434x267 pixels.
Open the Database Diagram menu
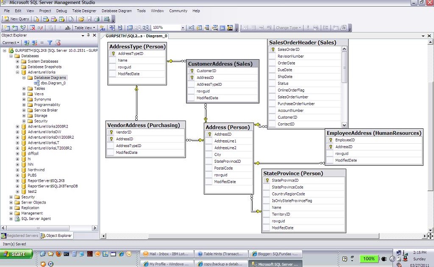click(x=117, y=11)
